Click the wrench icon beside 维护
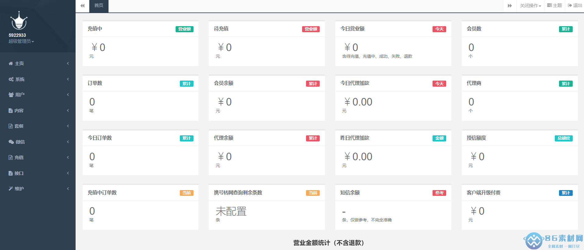The height and width of the screenshot is (250, 584). tap(11, 189)
